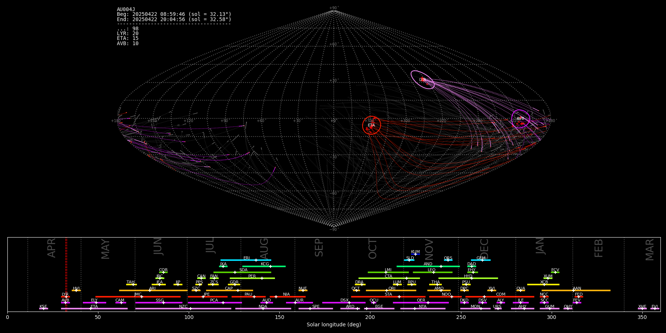Click the FEB month label in timeline
This screenshot has width=666, height=333.
(599, 248)
